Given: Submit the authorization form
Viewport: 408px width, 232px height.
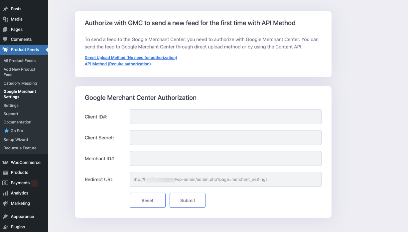Looking at the screenshot, I should (188, 200).
